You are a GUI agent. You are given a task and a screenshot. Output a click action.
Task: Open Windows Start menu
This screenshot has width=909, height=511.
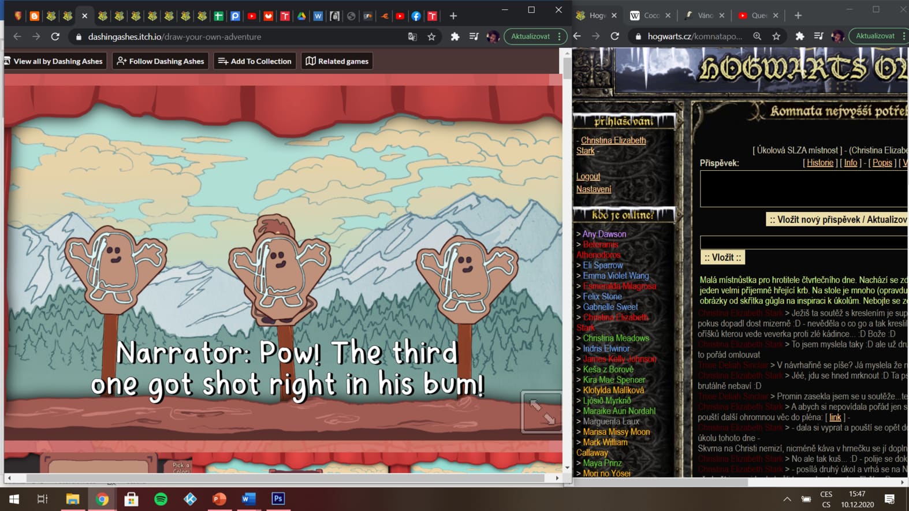(14, 499)
